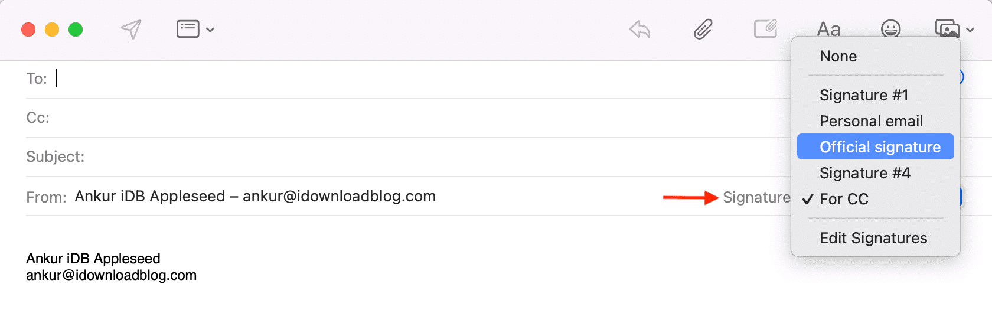The image size is (992, 326).
Task: Attach a file with the paperclip icon
Action: 703,29
